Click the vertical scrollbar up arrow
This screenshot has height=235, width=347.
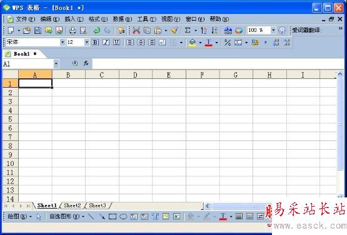(340, 74)
